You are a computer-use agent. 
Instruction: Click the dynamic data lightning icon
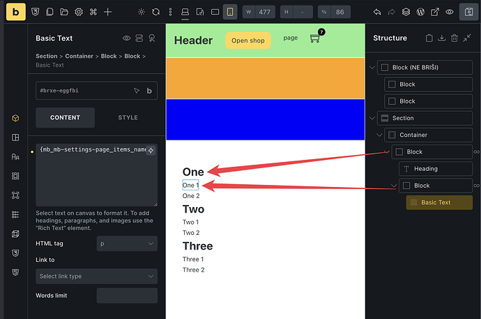pyautogui.click(x=151, y=150)
